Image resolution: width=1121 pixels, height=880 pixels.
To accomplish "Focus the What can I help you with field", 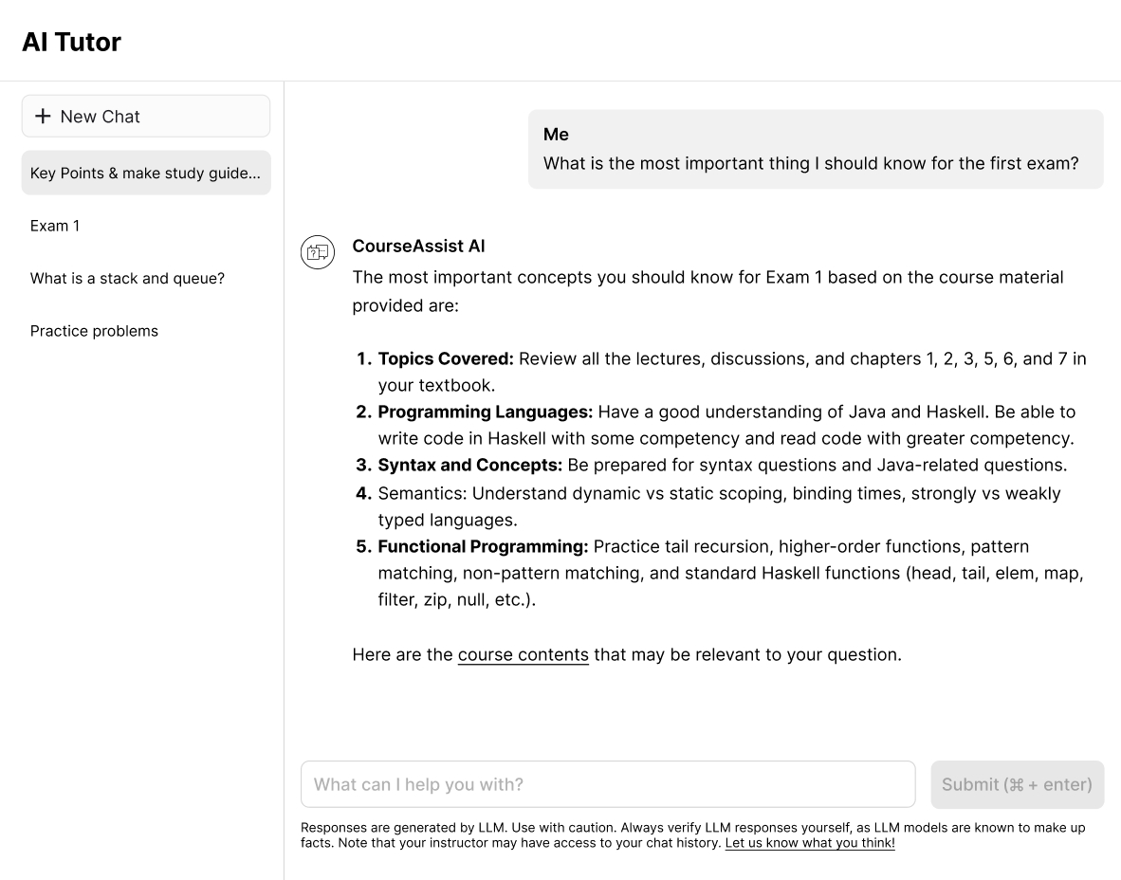I will point(607,784).
